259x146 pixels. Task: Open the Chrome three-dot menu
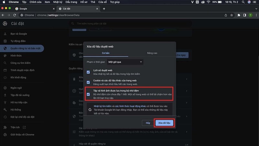pos(256,15)
